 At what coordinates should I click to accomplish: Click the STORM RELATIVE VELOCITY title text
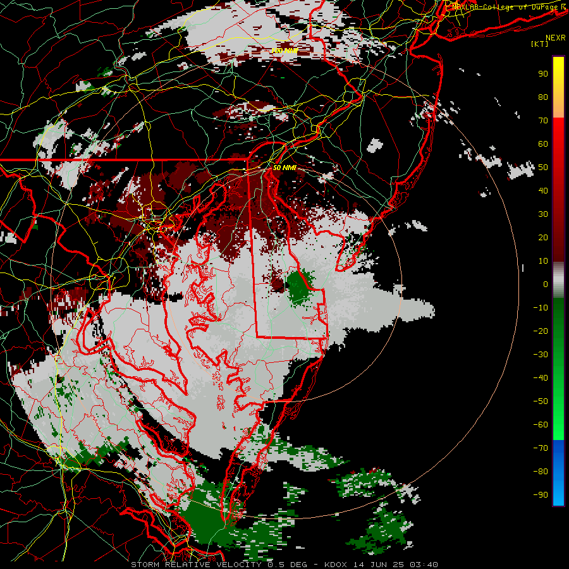click(x=196, y=565)
